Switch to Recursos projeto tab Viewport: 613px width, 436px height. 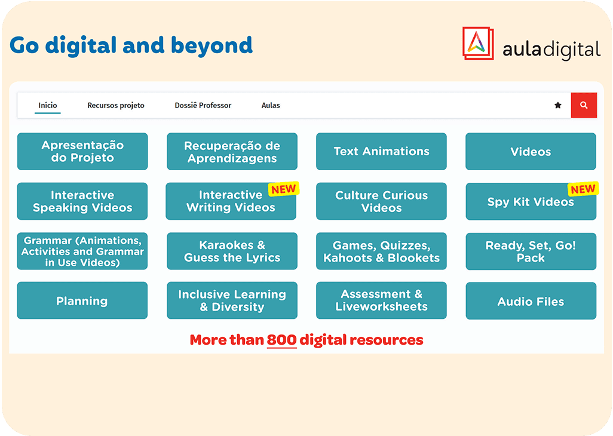click(116, 106)
